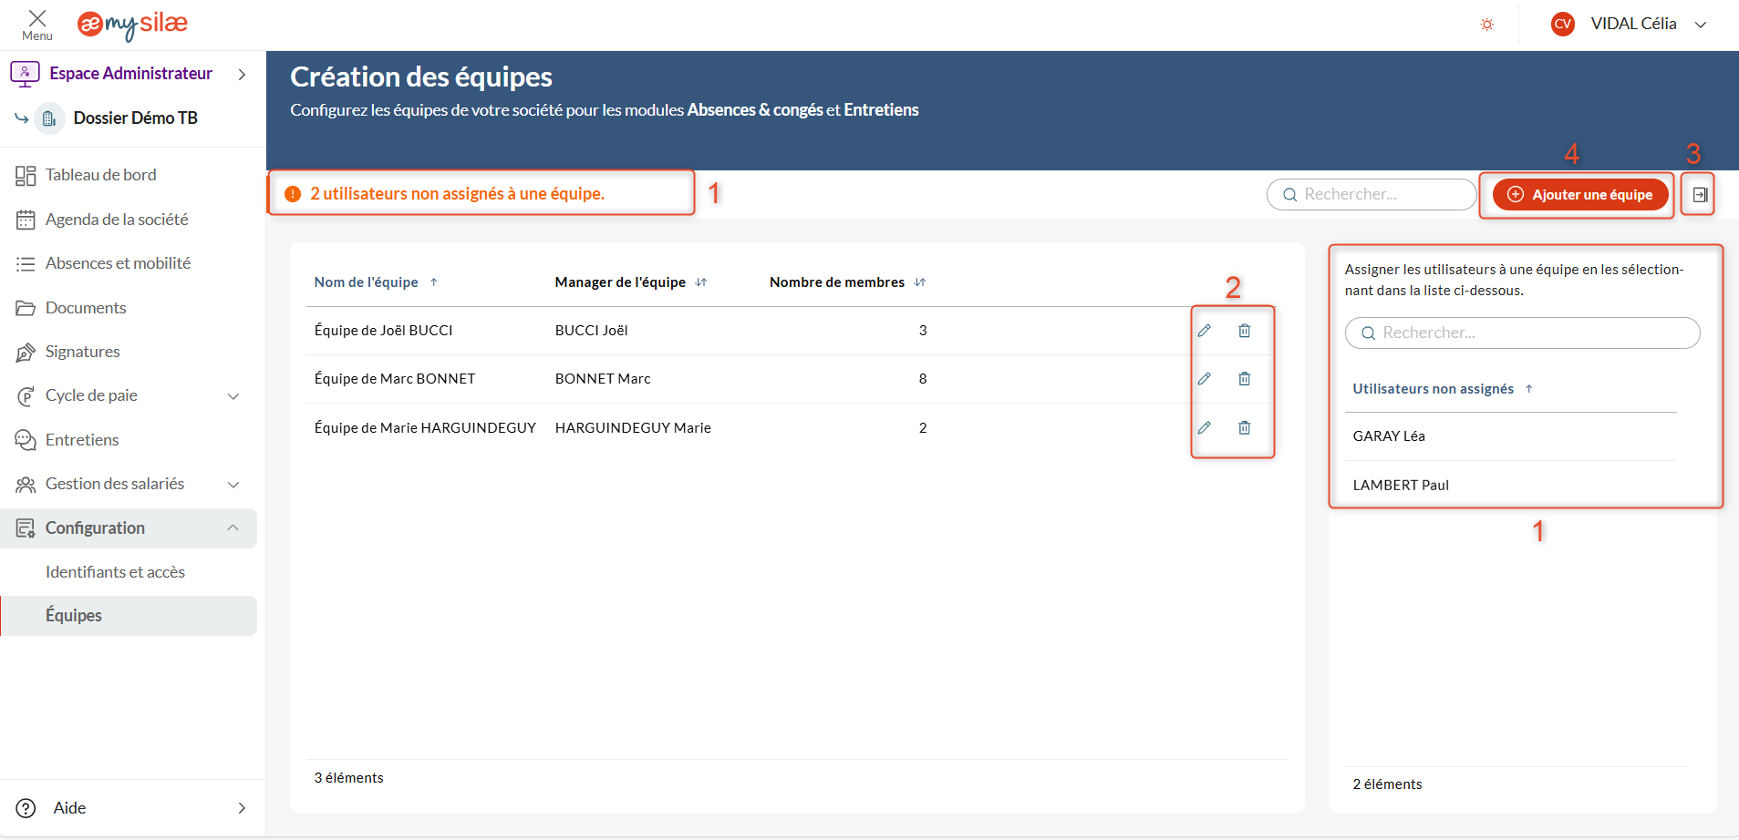The height and width of the screenshot is (840, 1739).
Task: Delete Équipe de Joël BUCCI
Action: point(1245,331)
